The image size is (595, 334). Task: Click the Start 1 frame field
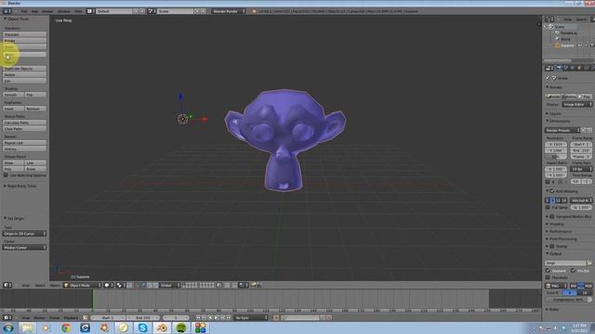point(108,317)
